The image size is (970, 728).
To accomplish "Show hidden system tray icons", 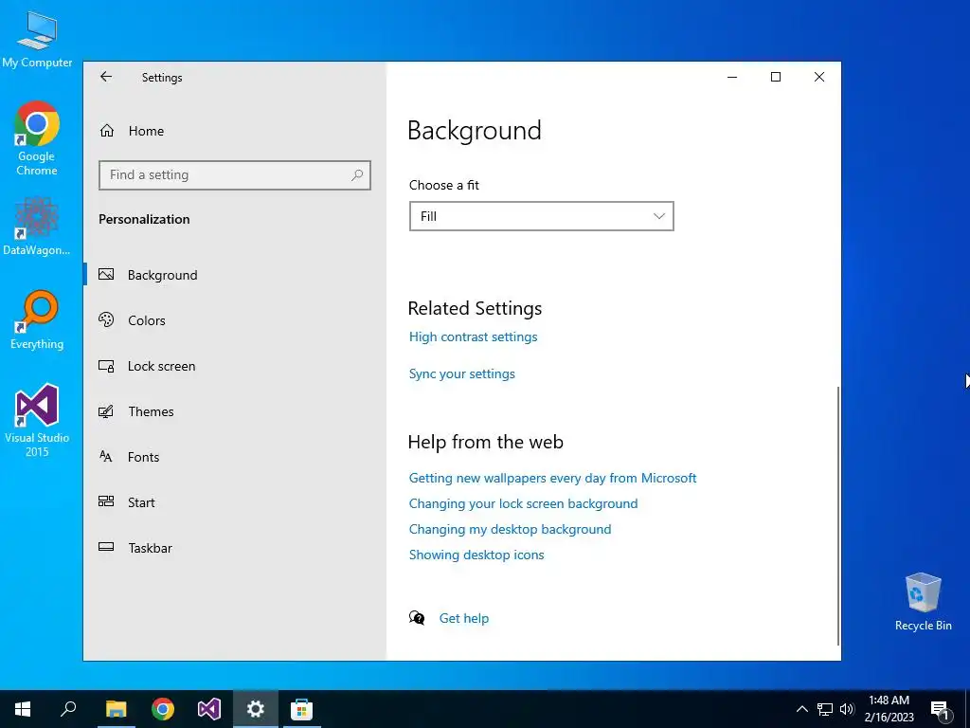I will 801,709.
